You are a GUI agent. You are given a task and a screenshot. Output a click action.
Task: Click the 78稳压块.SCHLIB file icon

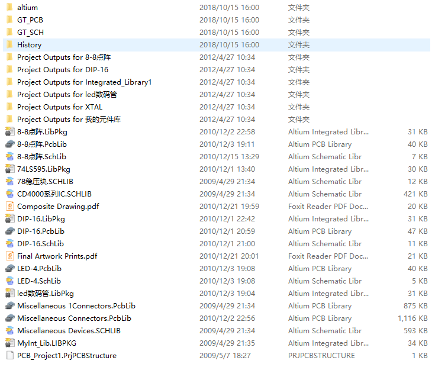pos(9,182)
